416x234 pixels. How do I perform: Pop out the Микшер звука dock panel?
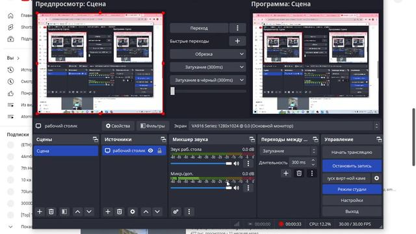click(x=252, y=139)
